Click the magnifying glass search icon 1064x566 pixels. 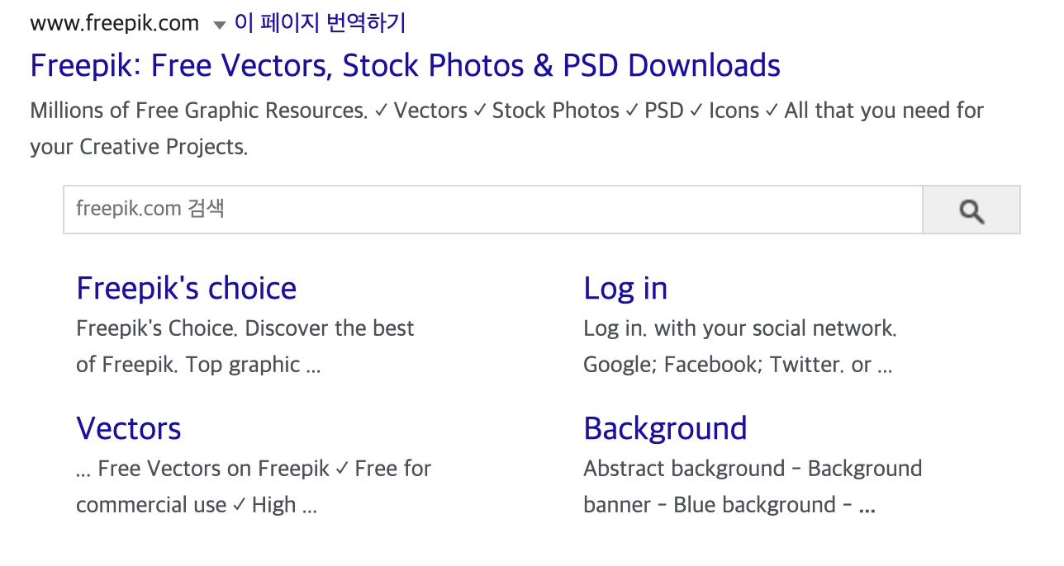pos(971,210)
